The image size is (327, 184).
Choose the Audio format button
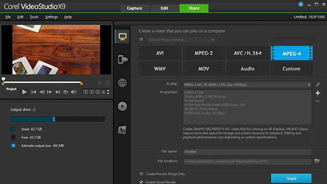[x=247, y=68]
